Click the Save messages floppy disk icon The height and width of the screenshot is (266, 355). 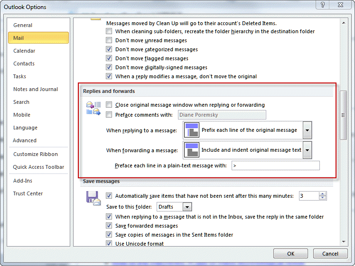[x=93, y=198]
